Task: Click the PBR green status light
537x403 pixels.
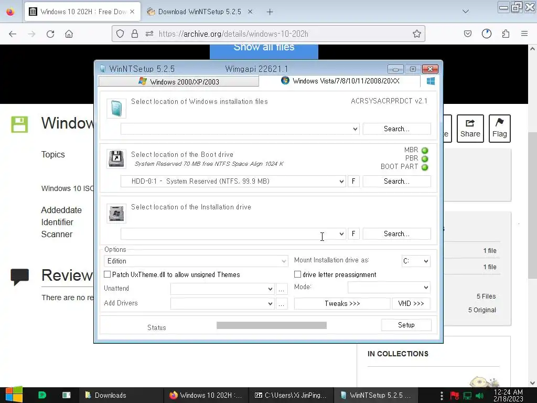Action: click(x=425, y=158)
